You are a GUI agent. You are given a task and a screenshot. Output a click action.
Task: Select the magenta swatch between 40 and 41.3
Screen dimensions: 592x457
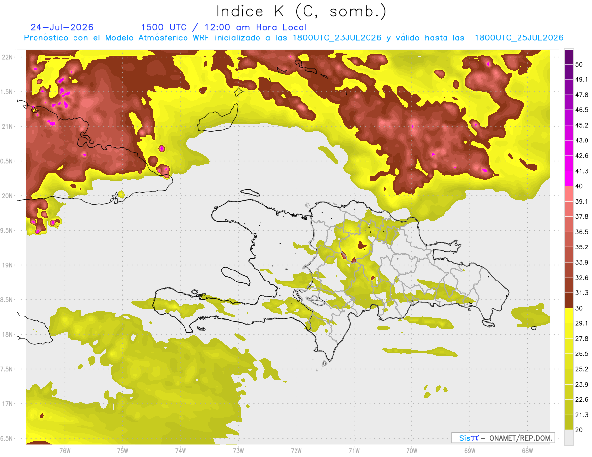click(x=569, y=178)
